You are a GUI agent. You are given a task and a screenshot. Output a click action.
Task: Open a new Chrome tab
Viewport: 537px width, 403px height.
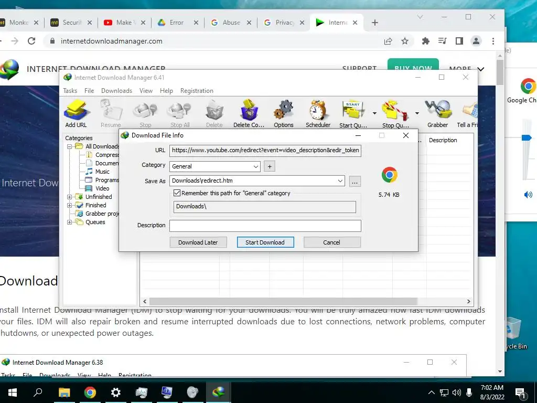[x=374, y=23]
